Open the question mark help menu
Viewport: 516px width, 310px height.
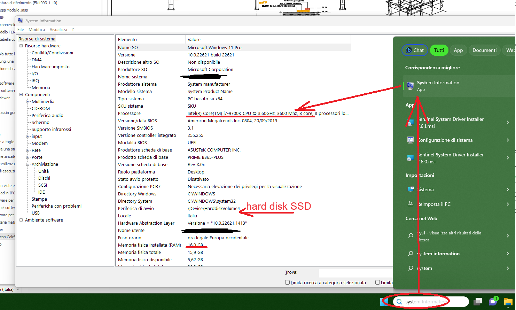pos(73,30)
